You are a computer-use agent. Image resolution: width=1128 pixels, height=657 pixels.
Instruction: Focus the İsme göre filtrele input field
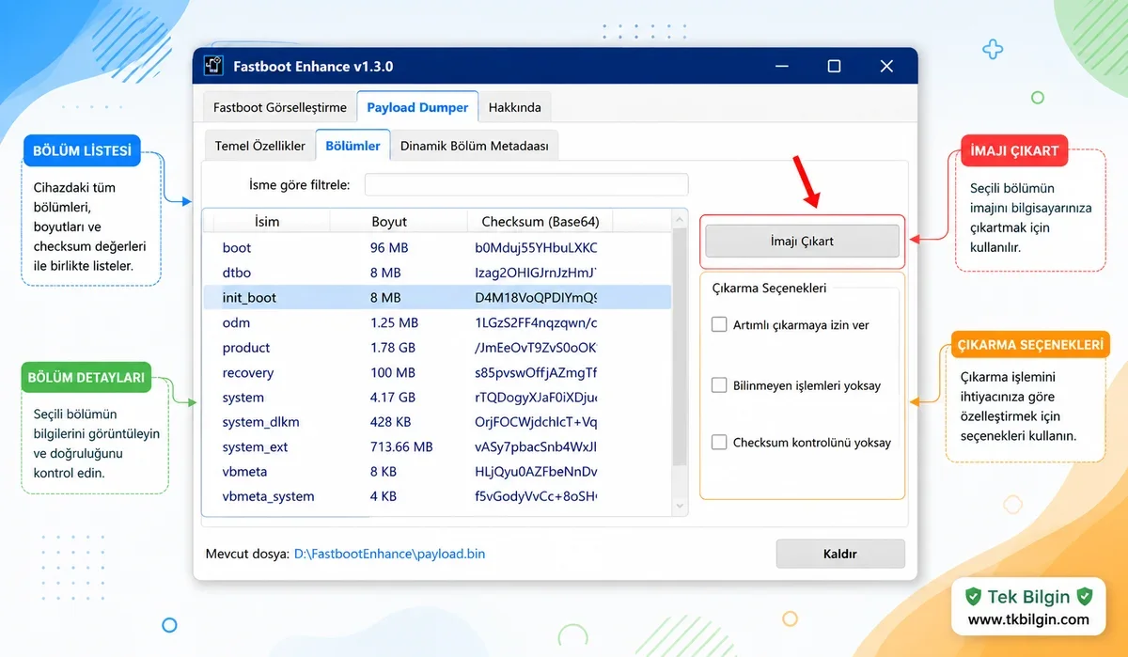click(x=526, y=185)
